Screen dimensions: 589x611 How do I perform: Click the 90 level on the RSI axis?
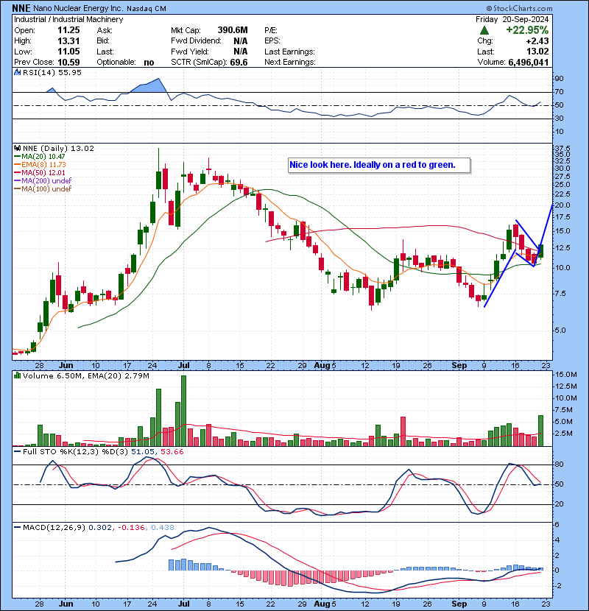(x=559, y=79)
